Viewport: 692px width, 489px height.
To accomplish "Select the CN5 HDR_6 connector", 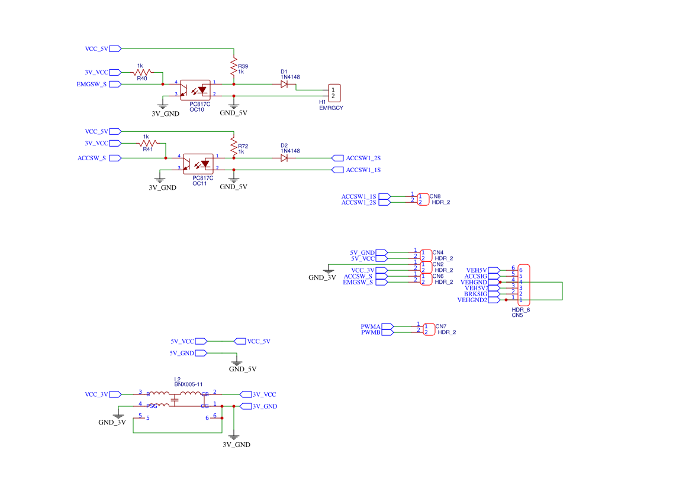I will click(x=523, y=285).
